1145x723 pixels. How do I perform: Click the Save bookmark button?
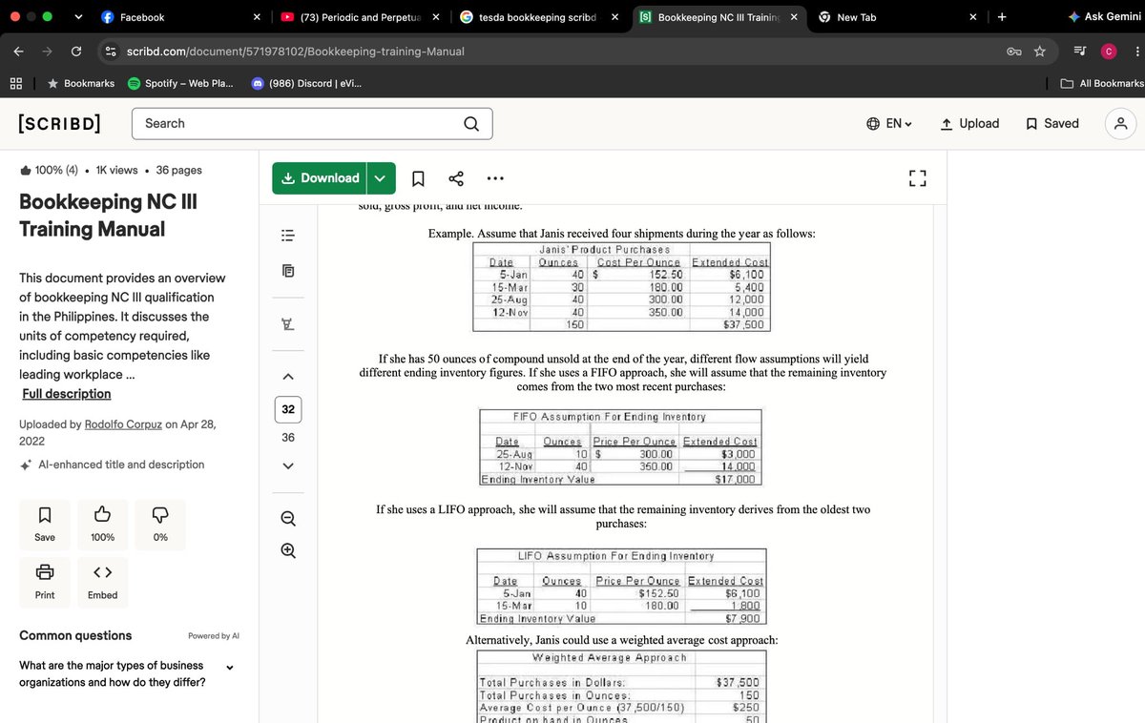(x=45, y=524)
